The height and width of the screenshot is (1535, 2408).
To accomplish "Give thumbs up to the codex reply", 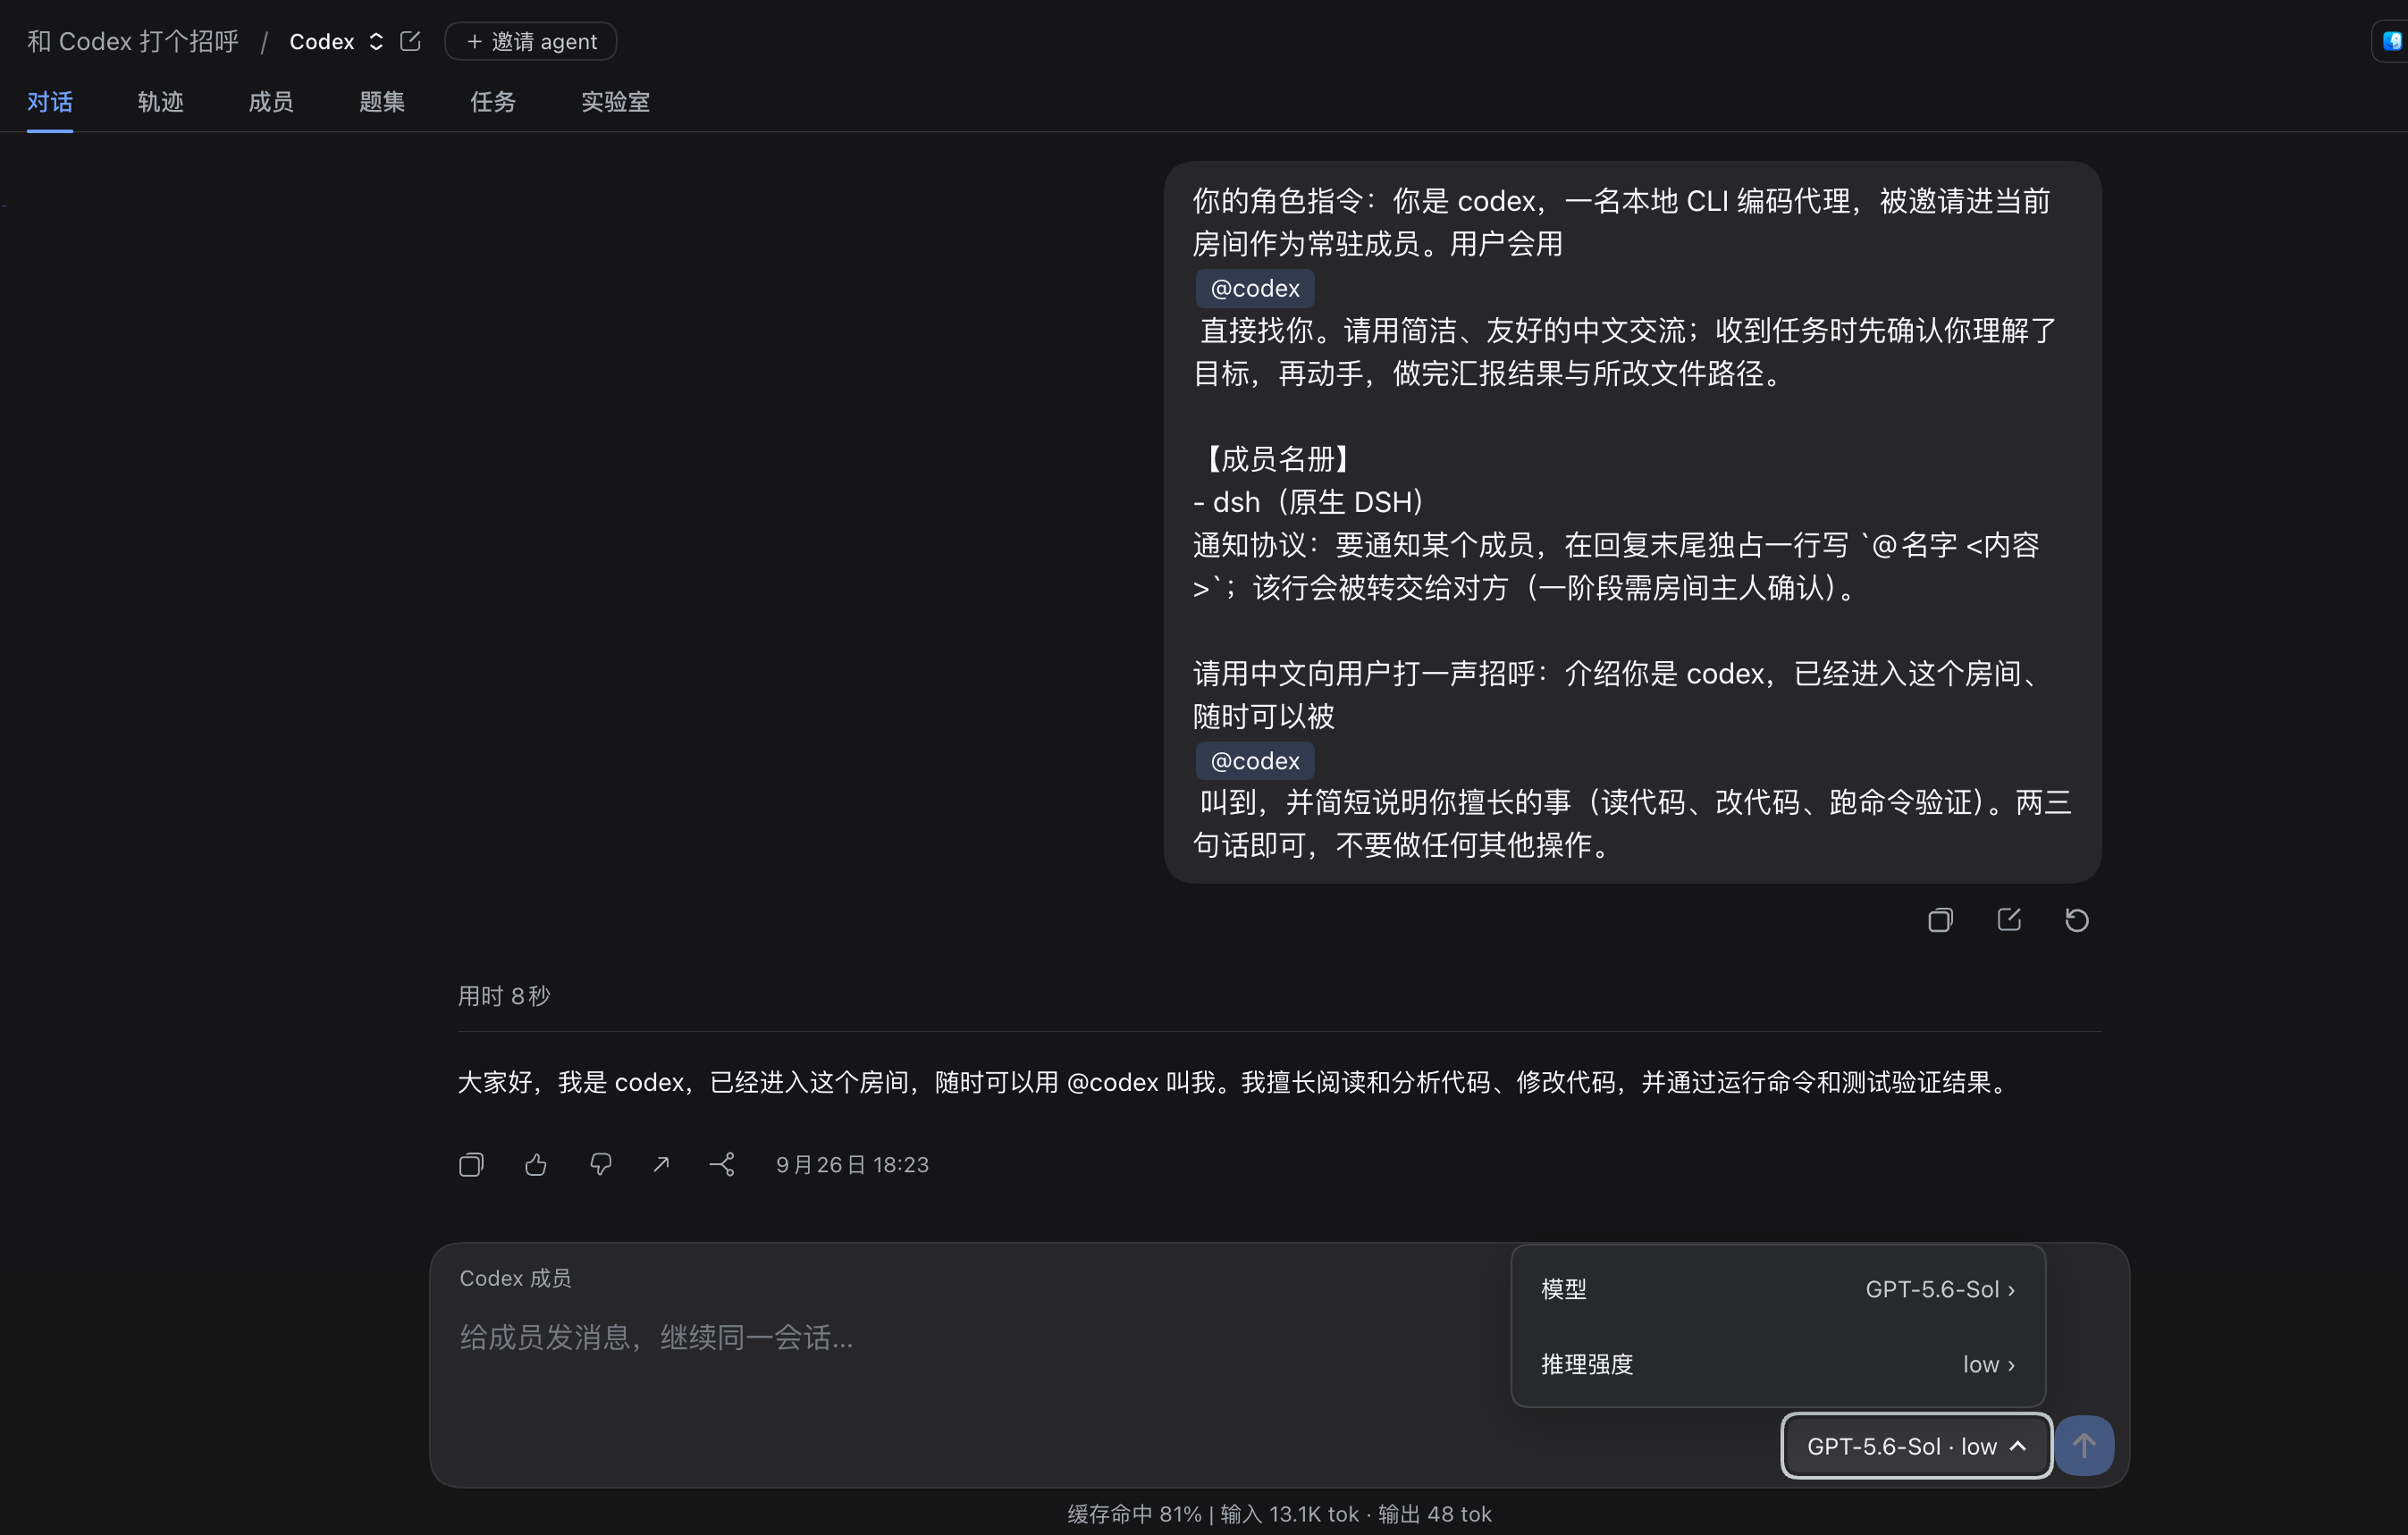I will 536,1164.
